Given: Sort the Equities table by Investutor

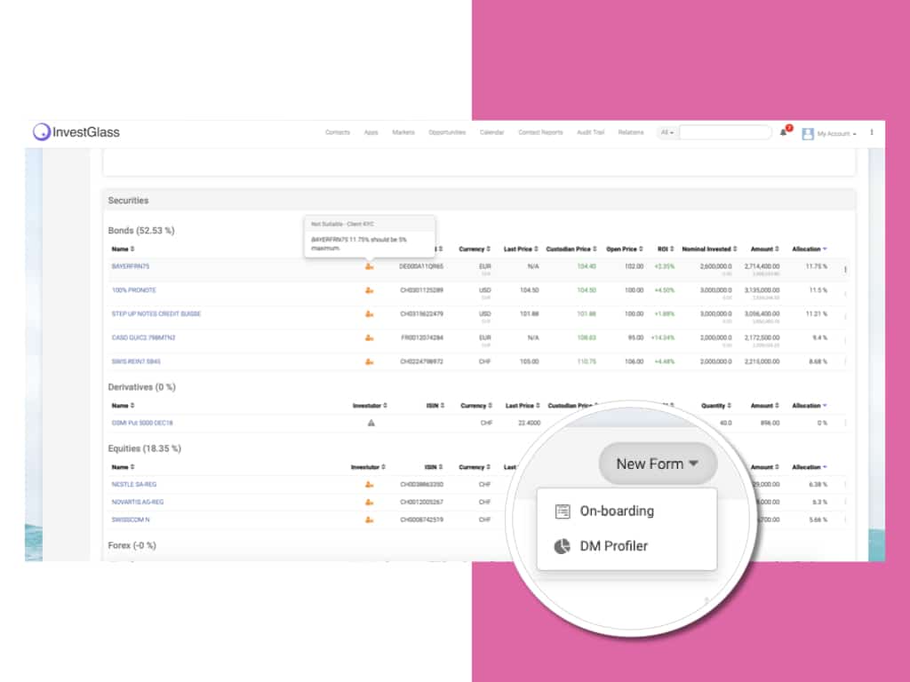Looking at the screenshot, I should click(368, 467).
